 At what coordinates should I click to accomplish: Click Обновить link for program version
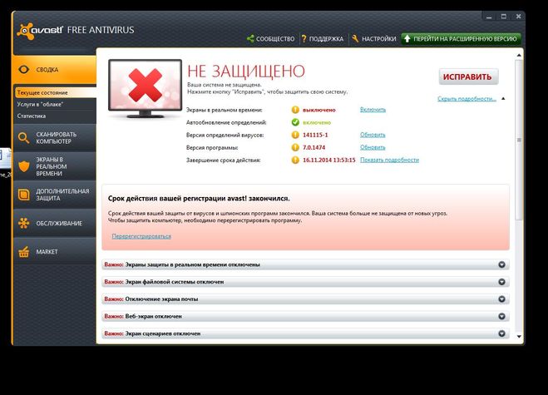[373, 147]
